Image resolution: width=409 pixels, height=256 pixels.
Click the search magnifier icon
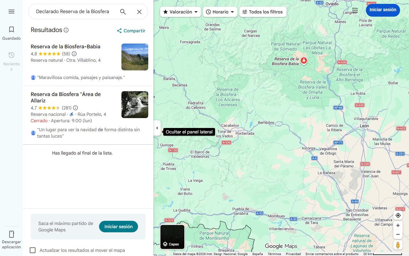pyautogui.click(x=123, y=12)
